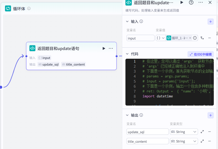Open the input variable type dropdown
The image size is (218, 149).
[x=161, y=38]
